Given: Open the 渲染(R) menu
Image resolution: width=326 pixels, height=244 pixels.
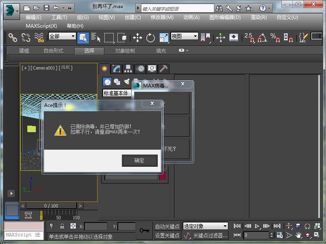Looking at the screenshot, I should [x=258, y=17].
